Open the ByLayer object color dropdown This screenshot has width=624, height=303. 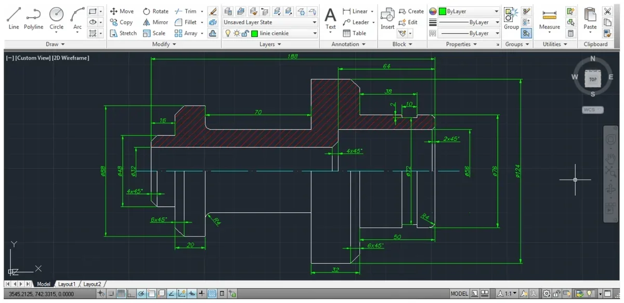(x=469, y=11)
